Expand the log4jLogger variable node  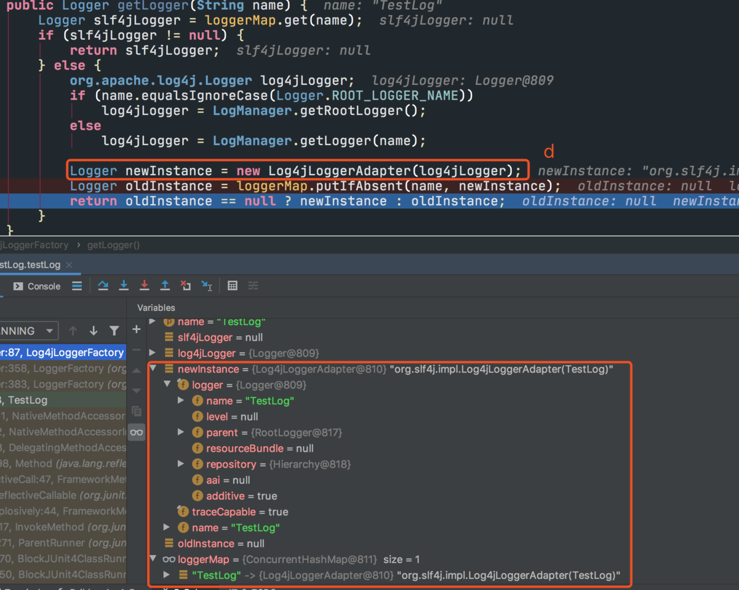[153, 353]
